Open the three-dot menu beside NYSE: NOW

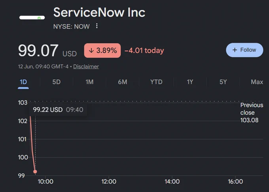97,26
